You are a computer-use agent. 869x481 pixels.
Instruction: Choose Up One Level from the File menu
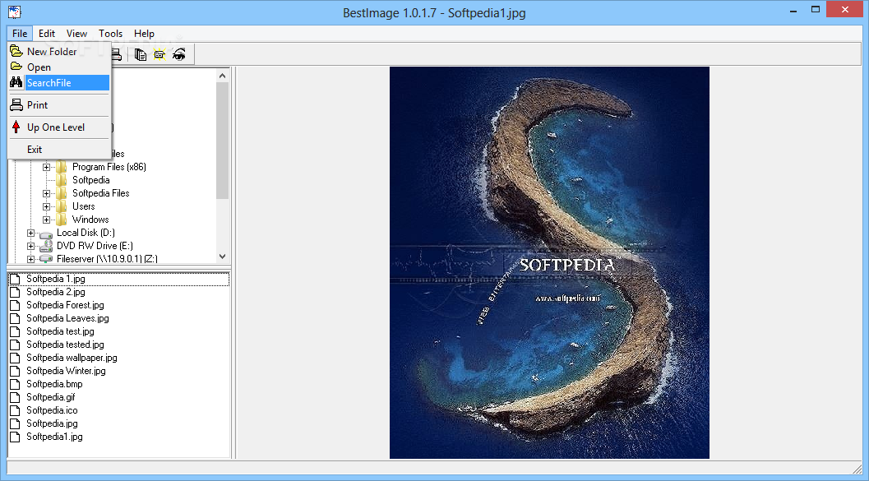pyautogui.click(x=59, y=127)
